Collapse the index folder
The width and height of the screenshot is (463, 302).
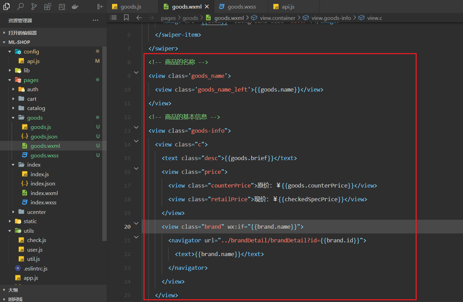[13, 165]
